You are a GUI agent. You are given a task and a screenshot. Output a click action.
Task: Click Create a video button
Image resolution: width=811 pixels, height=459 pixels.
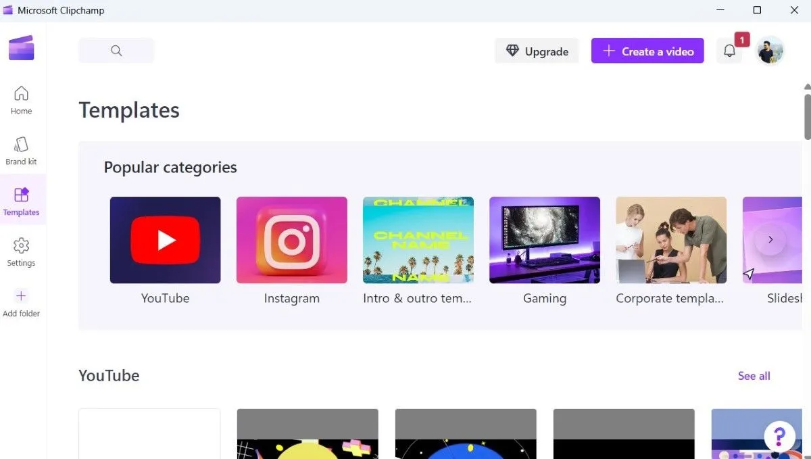[x=647, y=51]
